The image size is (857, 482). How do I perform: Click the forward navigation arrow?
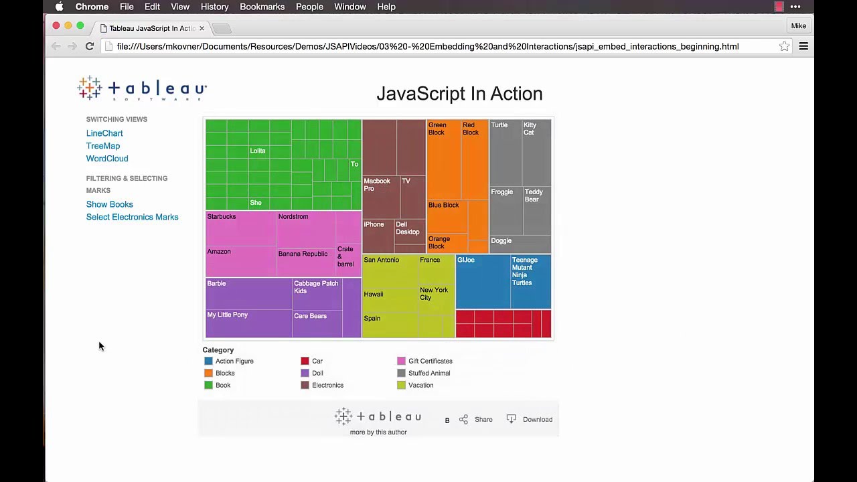coord(72,46)
